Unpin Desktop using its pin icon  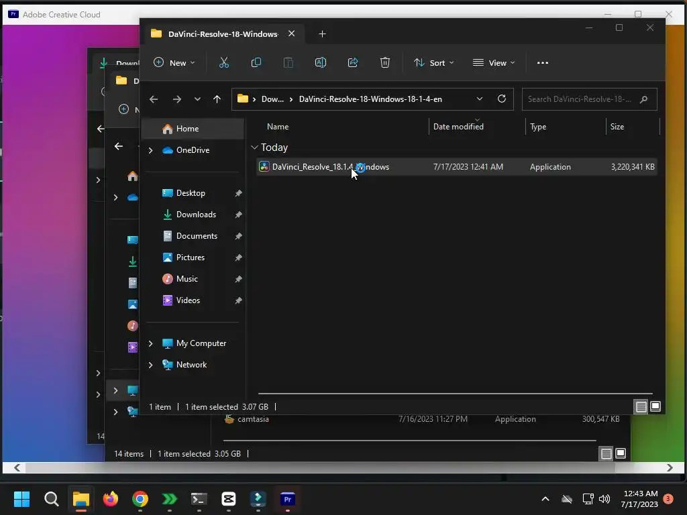[238, 193]
